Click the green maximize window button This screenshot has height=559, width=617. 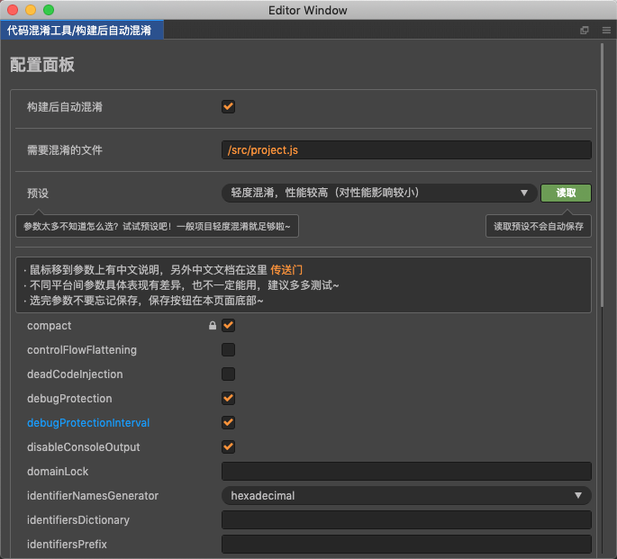pos(49,10)
